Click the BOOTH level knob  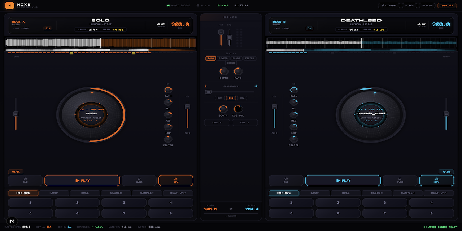223,109
